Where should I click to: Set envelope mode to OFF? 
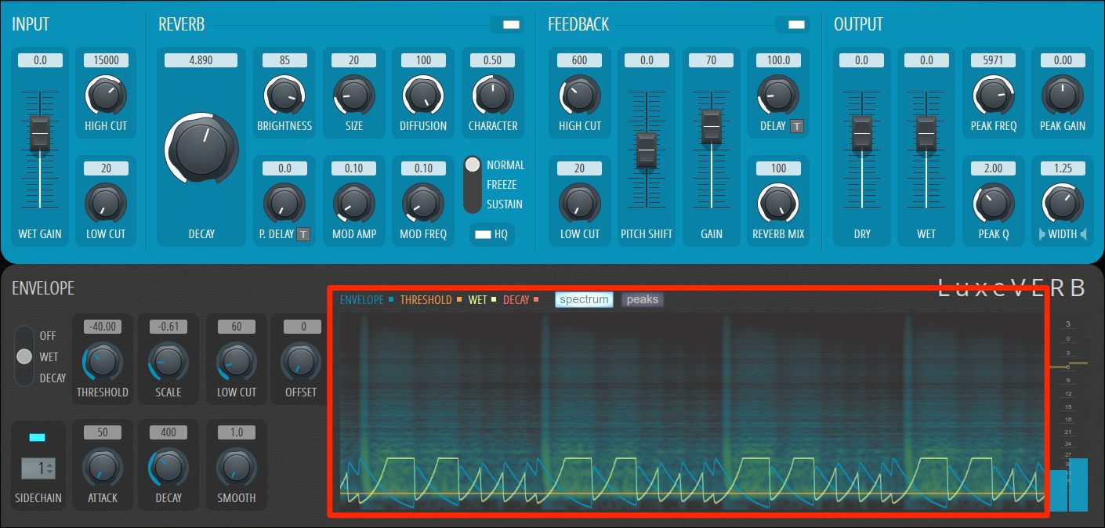pos(48,335)
